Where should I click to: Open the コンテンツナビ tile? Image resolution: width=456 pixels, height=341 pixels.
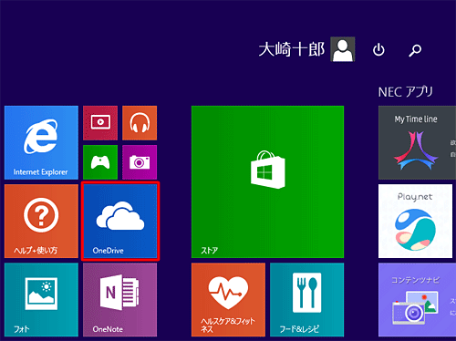point(417,300)
